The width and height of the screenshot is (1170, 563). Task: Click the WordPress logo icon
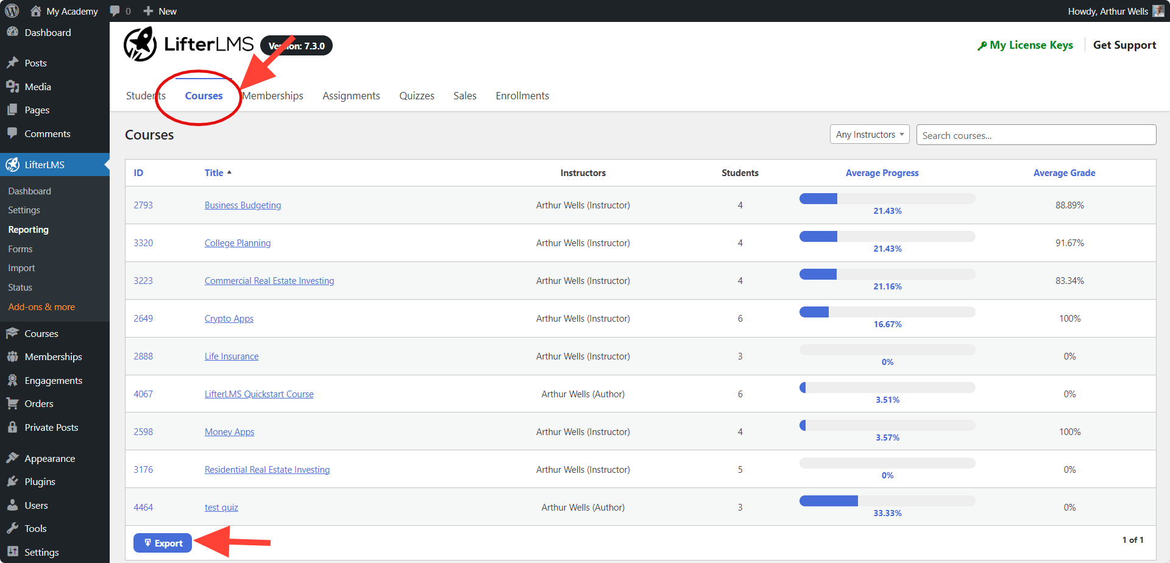coord(12,11)
